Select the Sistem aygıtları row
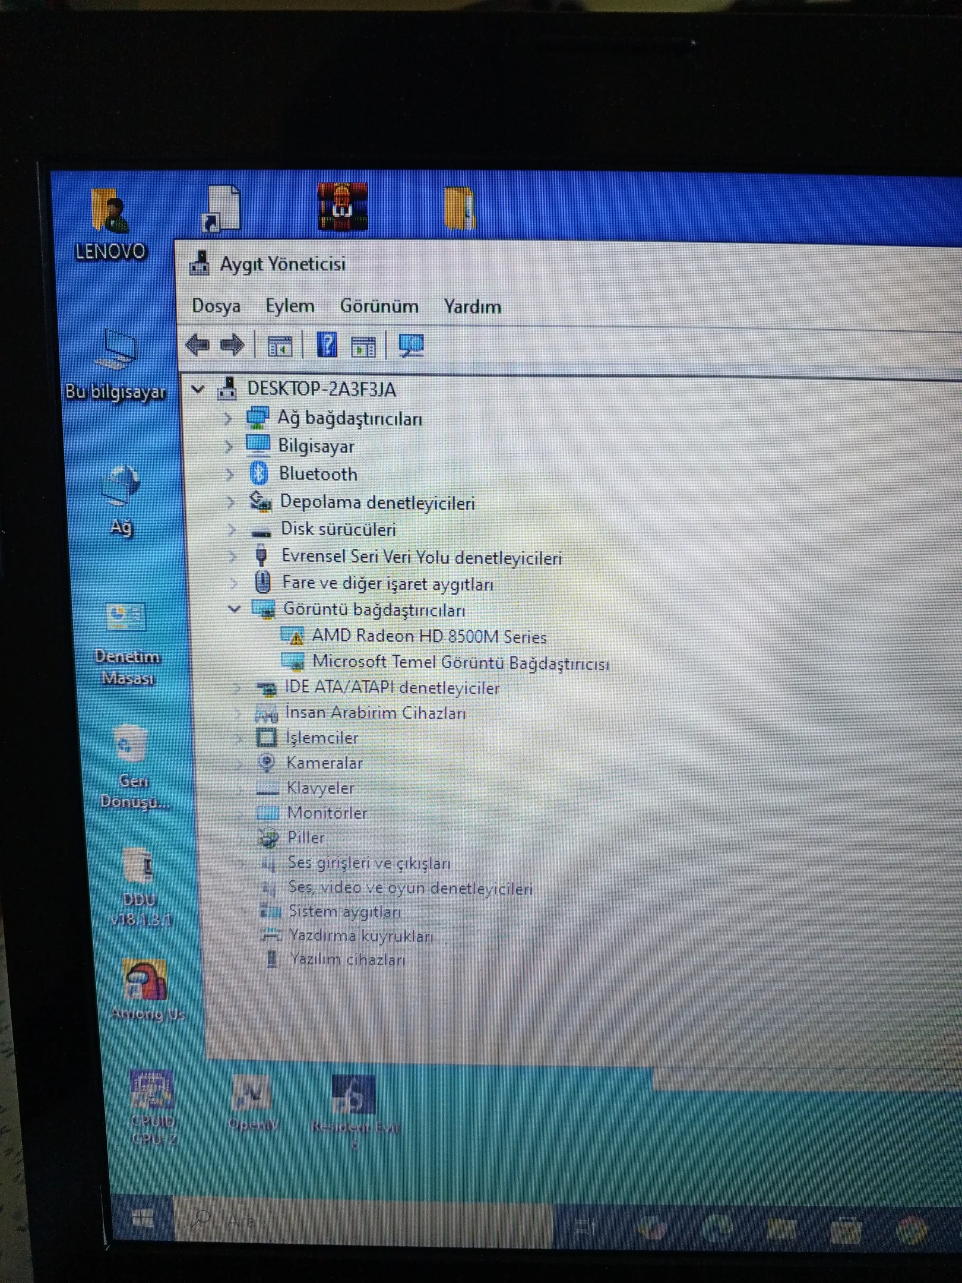 tap(344, 911)
